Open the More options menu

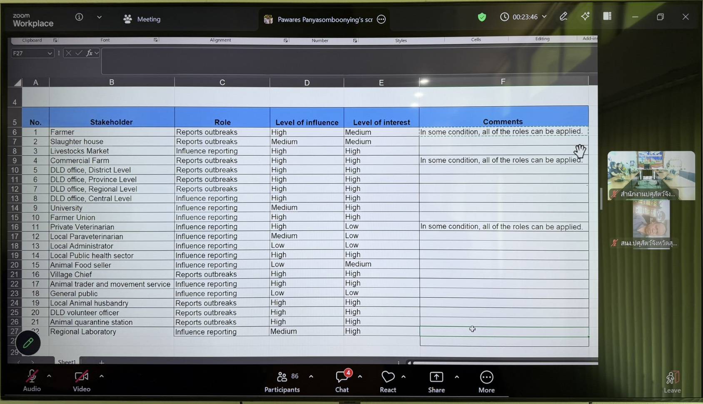(486, 377)
